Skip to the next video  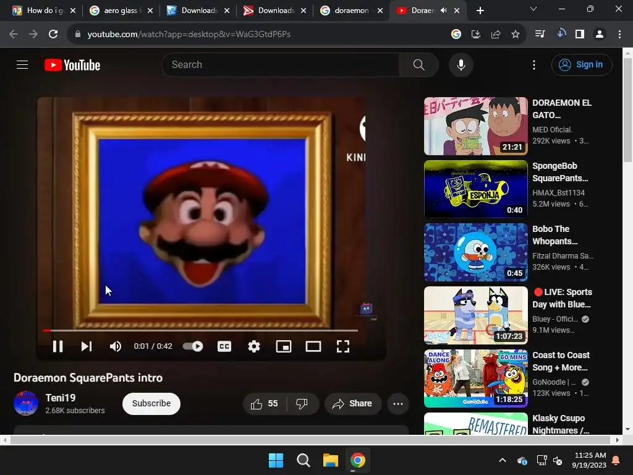[x=87, y=346]
